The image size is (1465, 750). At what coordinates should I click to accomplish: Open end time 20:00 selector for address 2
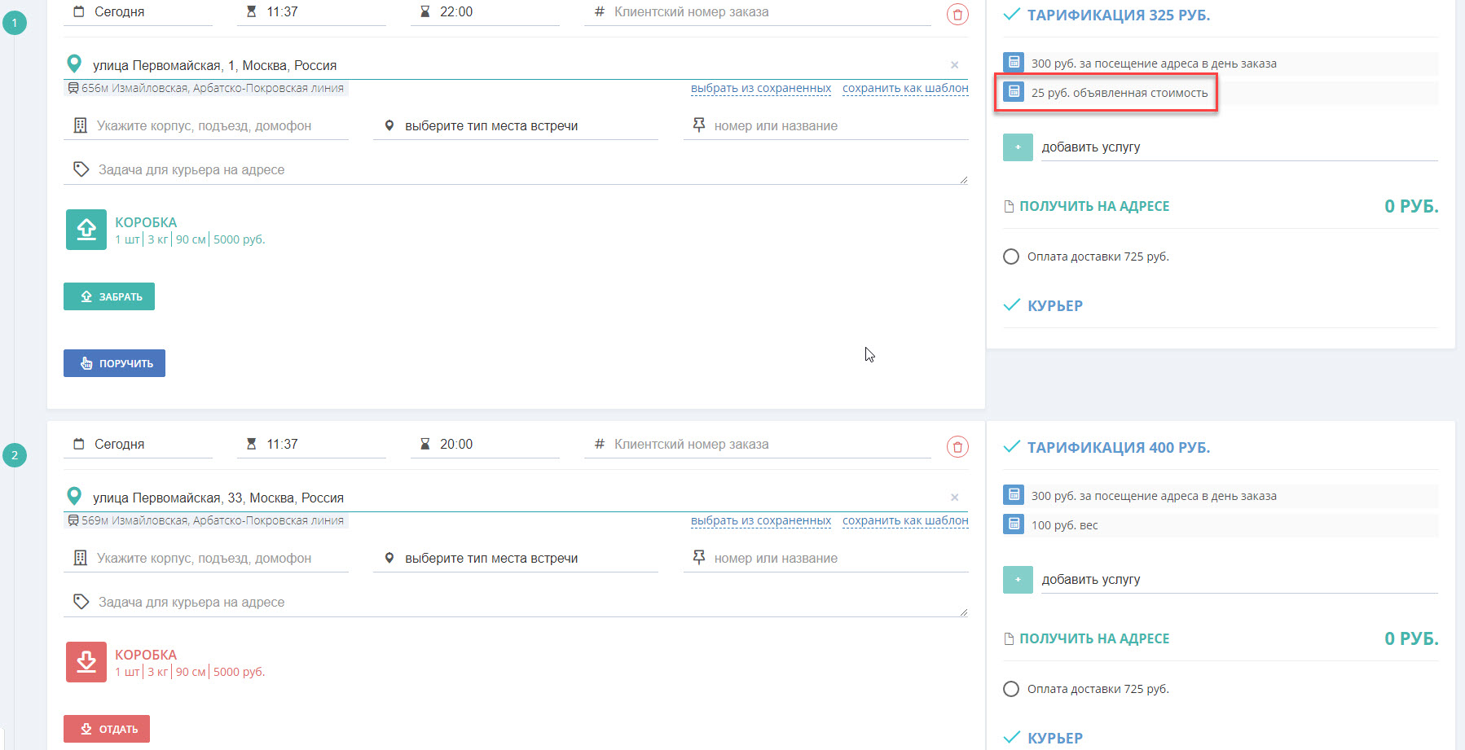[485, 445]
